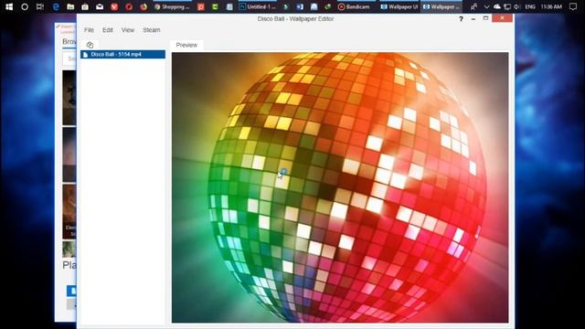Open the clock showing 11:36 AM
The image size is (585, 329).
pyautogui.click(x=551, y=6)
